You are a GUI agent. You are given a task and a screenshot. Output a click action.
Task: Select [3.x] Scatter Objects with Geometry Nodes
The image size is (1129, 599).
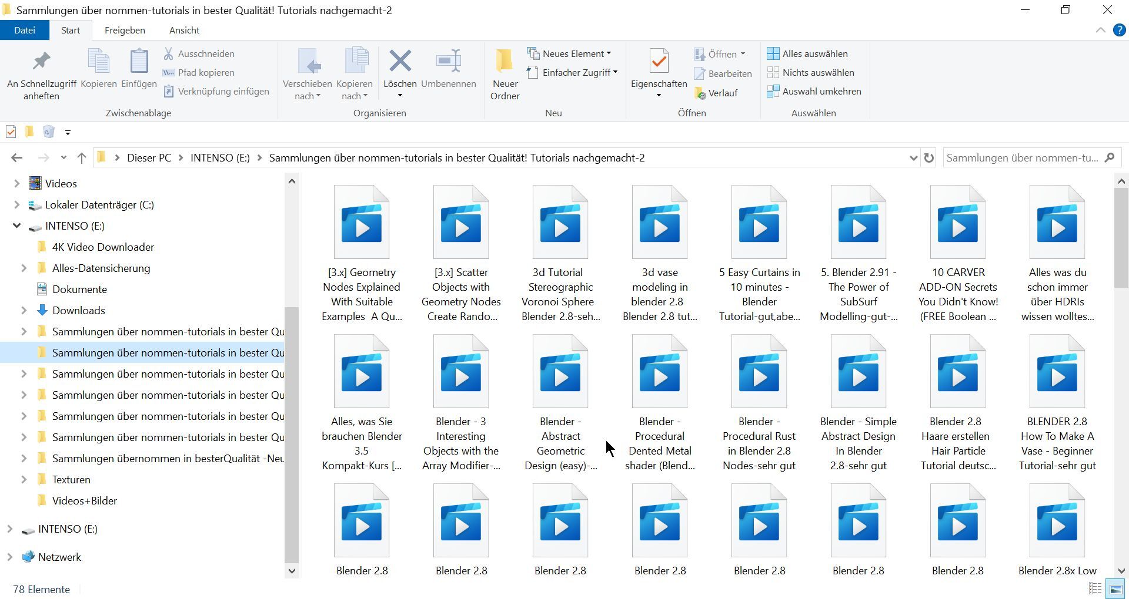[461, 254]
